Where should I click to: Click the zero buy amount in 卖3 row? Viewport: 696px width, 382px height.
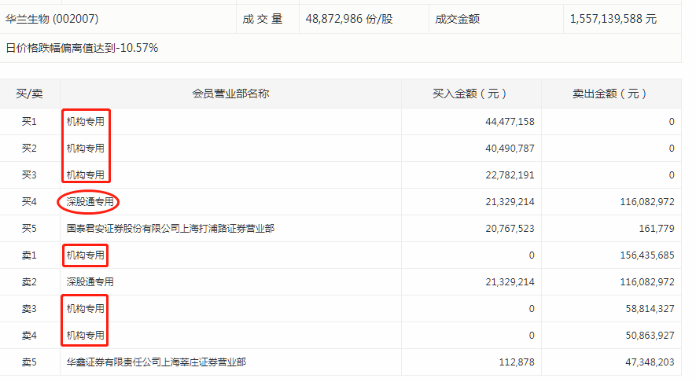pos(532,309)
